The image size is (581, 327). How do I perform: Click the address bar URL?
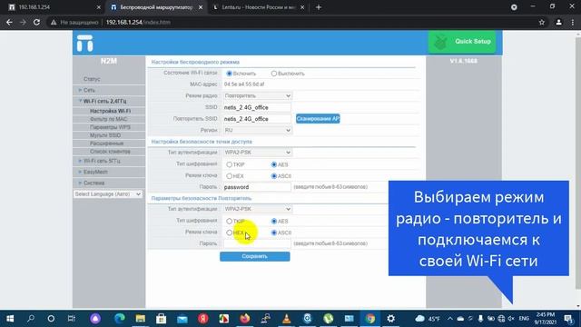click(138, 22)
